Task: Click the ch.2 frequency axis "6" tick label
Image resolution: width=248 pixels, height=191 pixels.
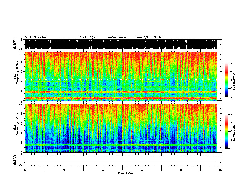Action: [22, 123]
